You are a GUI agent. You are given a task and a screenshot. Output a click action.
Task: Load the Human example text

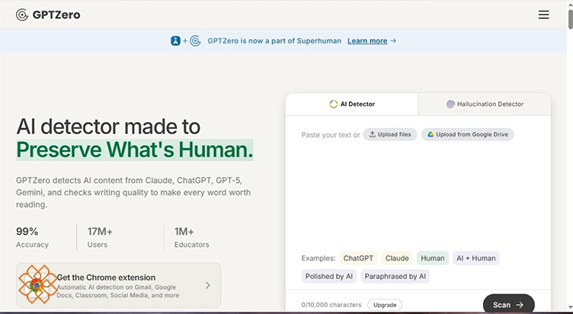pyautogui.click(x=433, y=258)
